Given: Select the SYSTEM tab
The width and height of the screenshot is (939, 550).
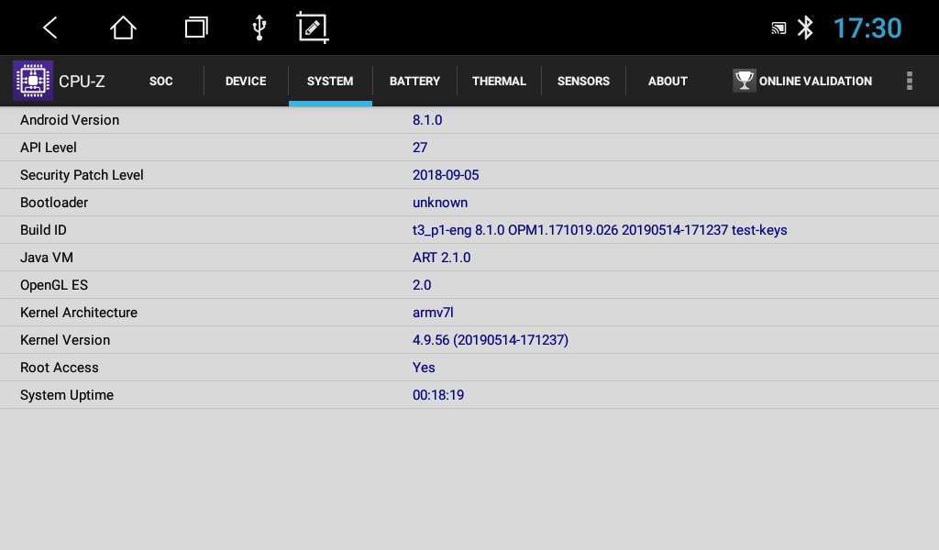Looking at the screenshot, I should click(x=330, y=81).
